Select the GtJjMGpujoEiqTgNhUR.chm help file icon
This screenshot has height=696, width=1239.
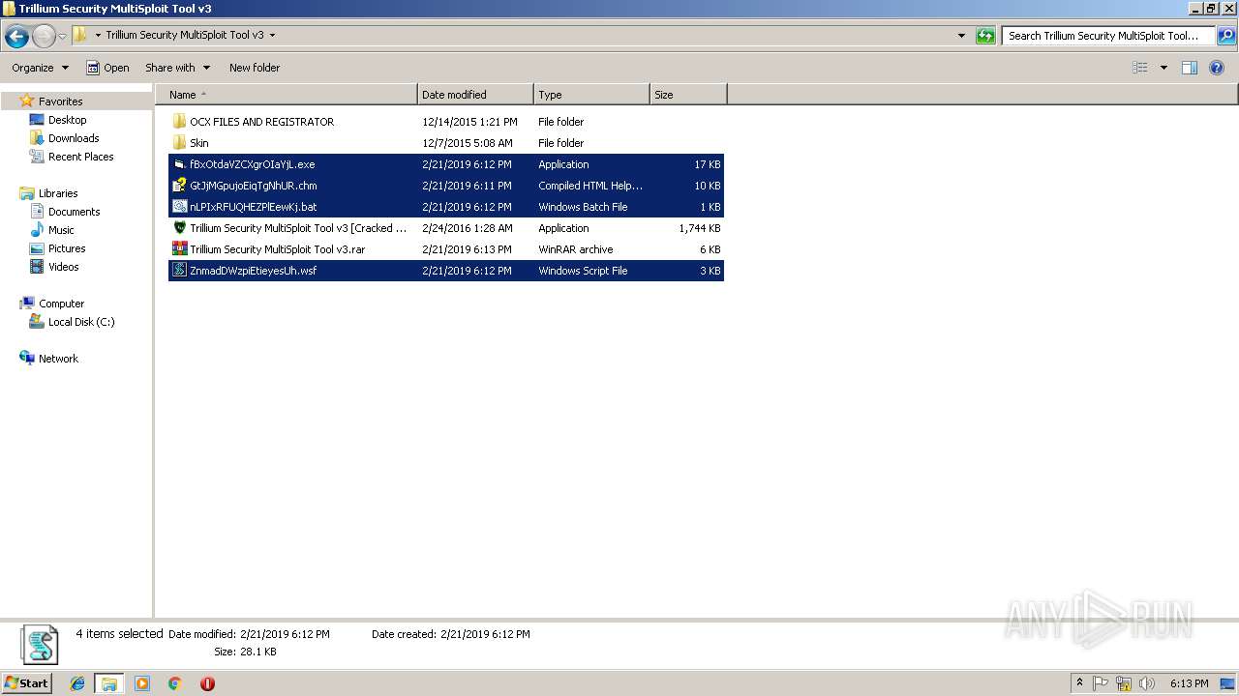pos(179,186)
